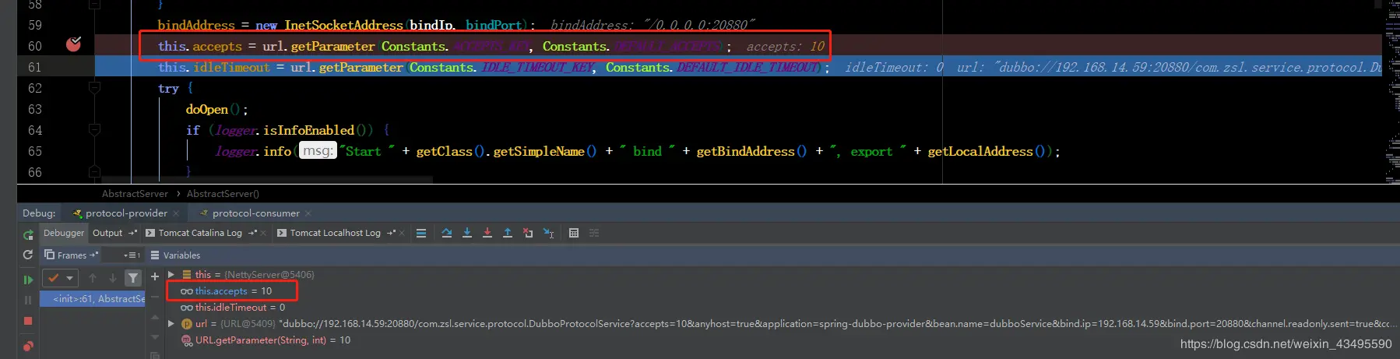Click the Run to Cursor icon
1400x359 pixels.
[548, 233]
